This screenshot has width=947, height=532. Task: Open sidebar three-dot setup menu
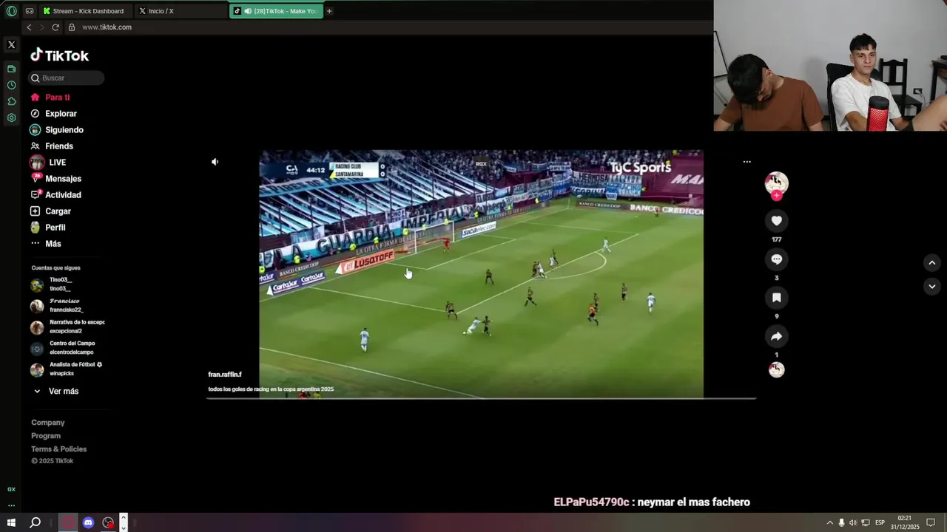point(11,505)
